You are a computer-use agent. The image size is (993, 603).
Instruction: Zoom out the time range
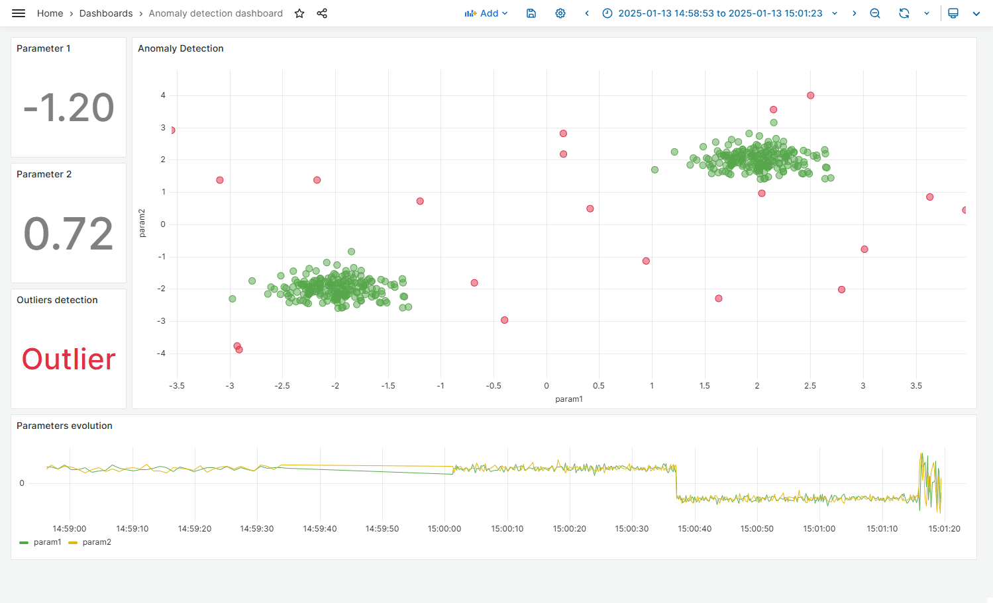[875, 13]
